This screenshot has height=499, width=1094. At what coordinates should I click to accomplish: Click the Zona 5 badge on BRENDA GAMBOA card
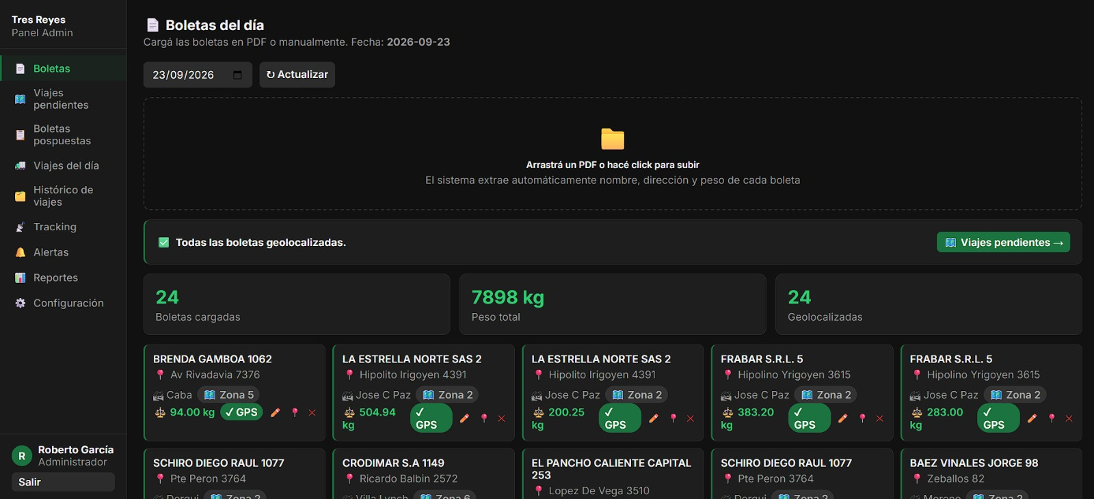229,395
